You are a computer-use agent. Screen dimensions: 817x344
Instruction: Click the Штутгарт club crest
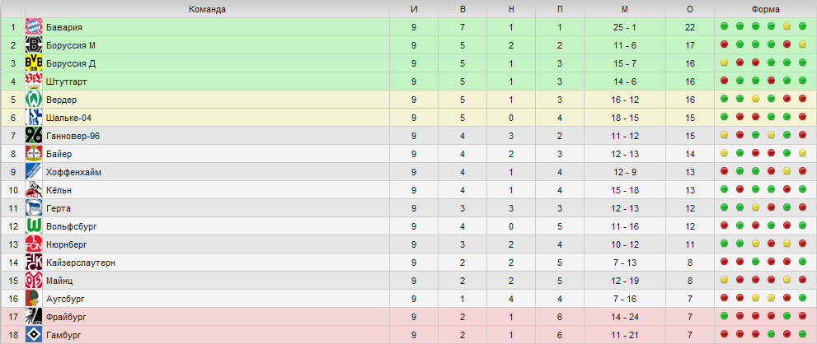34,81
